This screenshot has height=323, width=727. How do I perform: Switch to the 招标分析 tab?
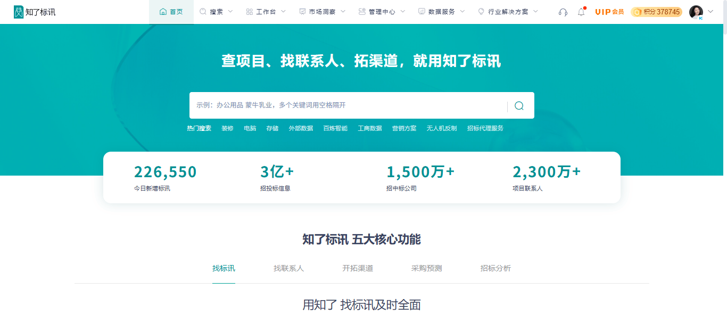tap(495, 268)
